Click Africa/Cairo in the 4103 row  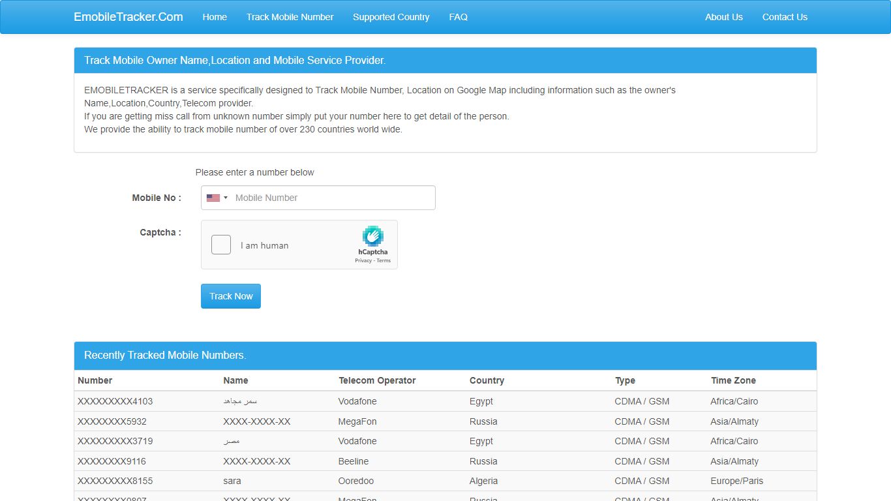point(734,401)
